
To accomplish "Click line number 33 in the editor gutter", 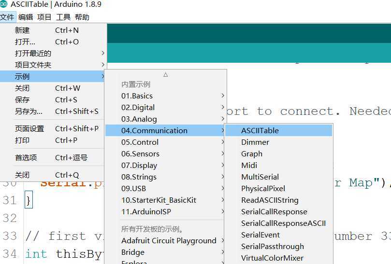I will click(10, 236).
